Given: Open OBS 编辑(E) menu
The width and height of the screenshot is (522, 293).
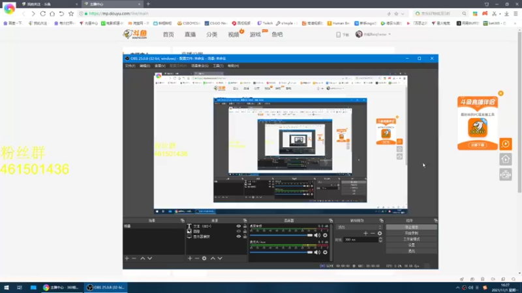Looking at the screenshot, I should [145, 66].
